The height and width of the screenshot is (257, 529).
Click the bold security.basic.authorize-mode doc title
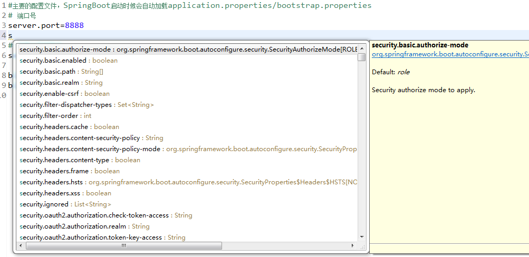[x=420, y=45]
